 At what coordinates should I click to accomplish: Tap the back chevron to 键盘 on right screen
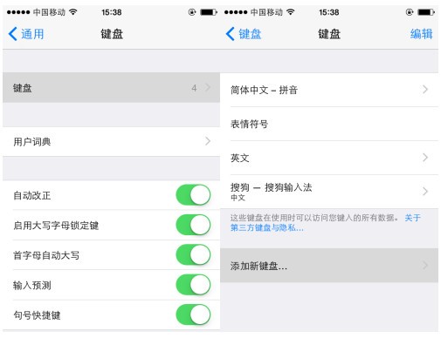(230, 34)
